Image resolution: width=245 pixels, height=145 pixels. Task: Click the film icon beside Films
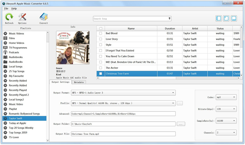(x=5, y=38)
